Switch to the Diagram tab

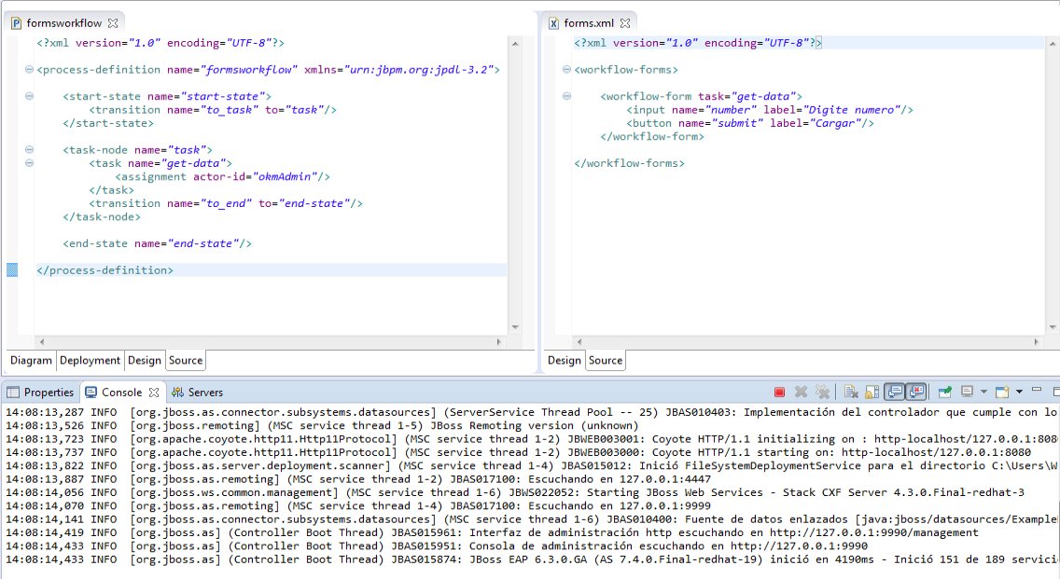[x=30, y=359]
